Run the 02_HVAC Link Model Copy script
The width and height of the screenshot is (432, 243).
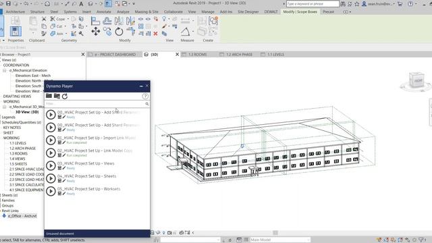pyautogui.click(x=51, y=153)
